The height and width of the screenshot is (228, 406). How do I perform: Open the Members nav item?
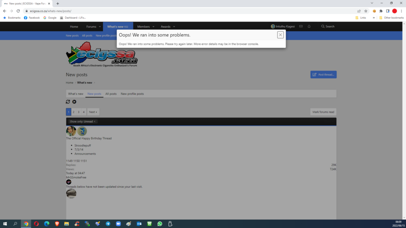tap(143, 26)
